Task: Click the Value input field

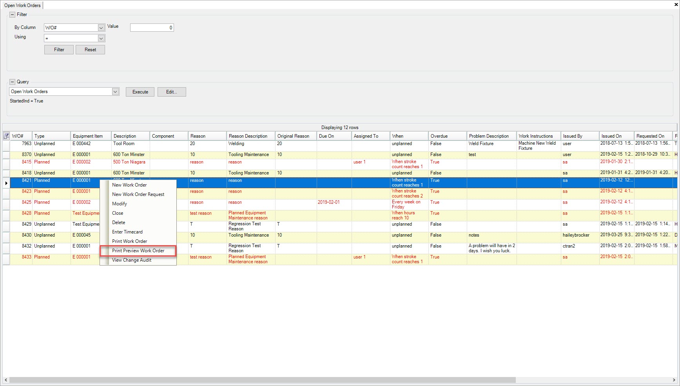Action: tap(152, 28)
